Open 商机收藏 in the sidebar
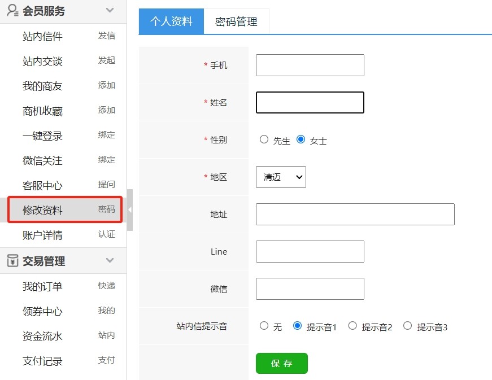This screenshot has width=492, height=380. click(x=42, y=111)
